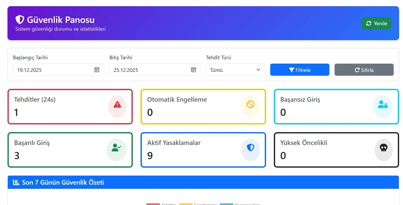The width and height of the screenshot is (403, 205).
Task: Click the shield icon beside Güvenlik Panosu
Action: click(20, 20)
